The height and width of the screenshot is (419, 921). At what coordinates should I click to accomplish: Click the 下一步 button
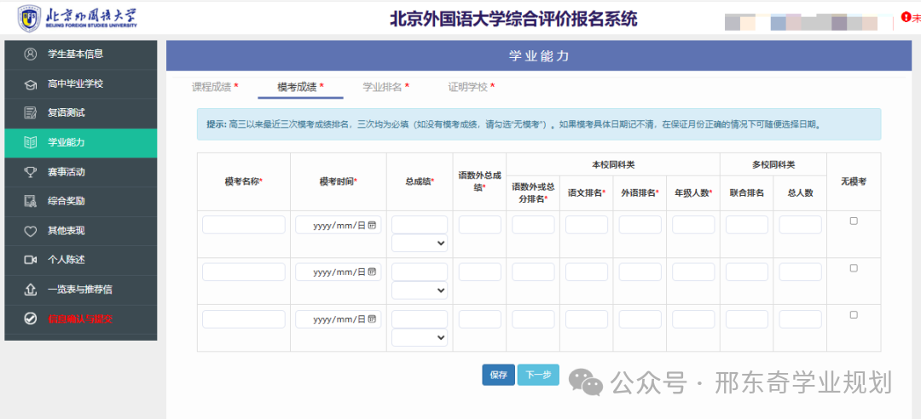click(538, 375)
